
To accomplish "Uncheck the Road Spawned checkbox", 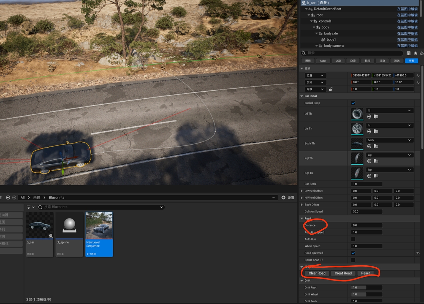I will coord(353,253).
